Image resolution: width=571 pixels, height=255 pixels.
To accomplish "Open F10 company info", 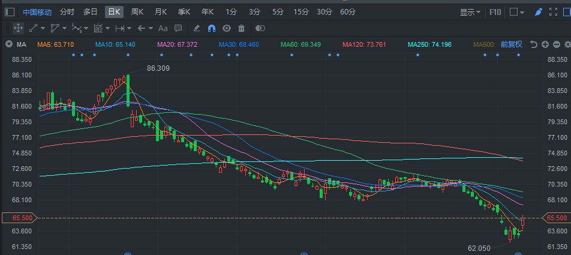I will [x=495, y=12].
